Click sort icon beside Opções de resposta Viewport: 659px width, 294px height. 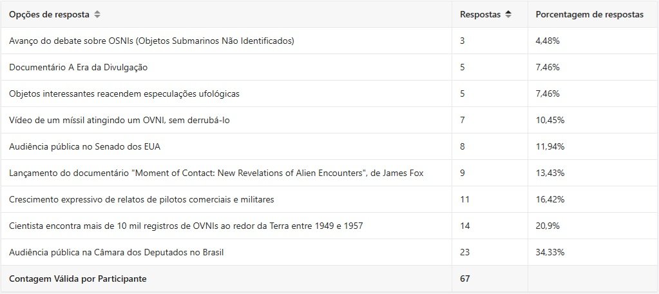tap(97, 14)
